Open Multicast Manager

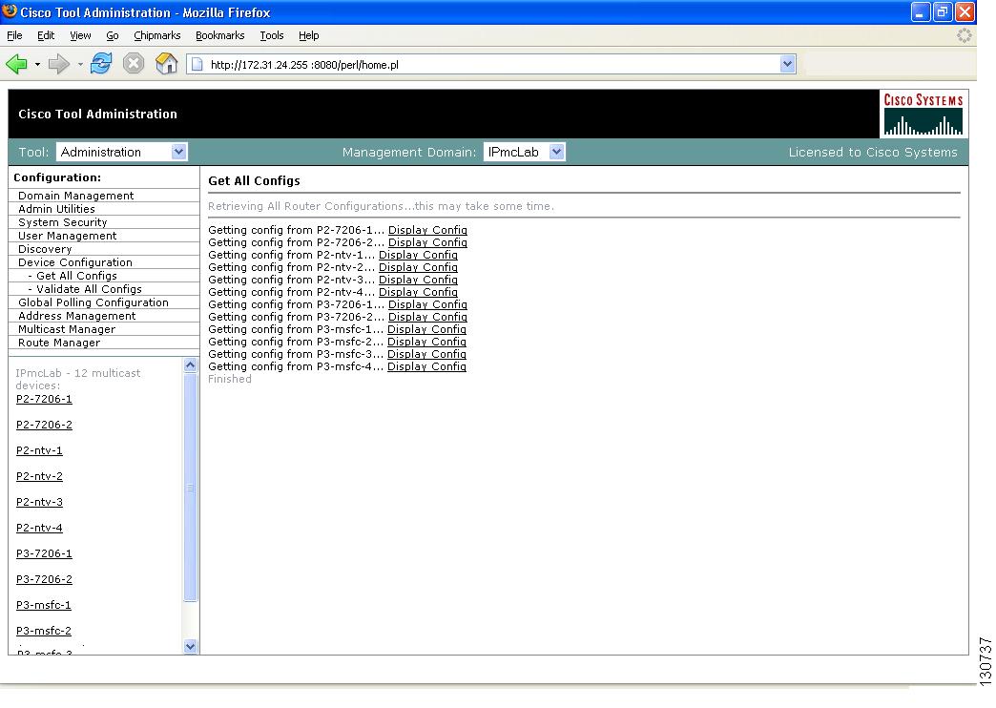tap(67, 329)
